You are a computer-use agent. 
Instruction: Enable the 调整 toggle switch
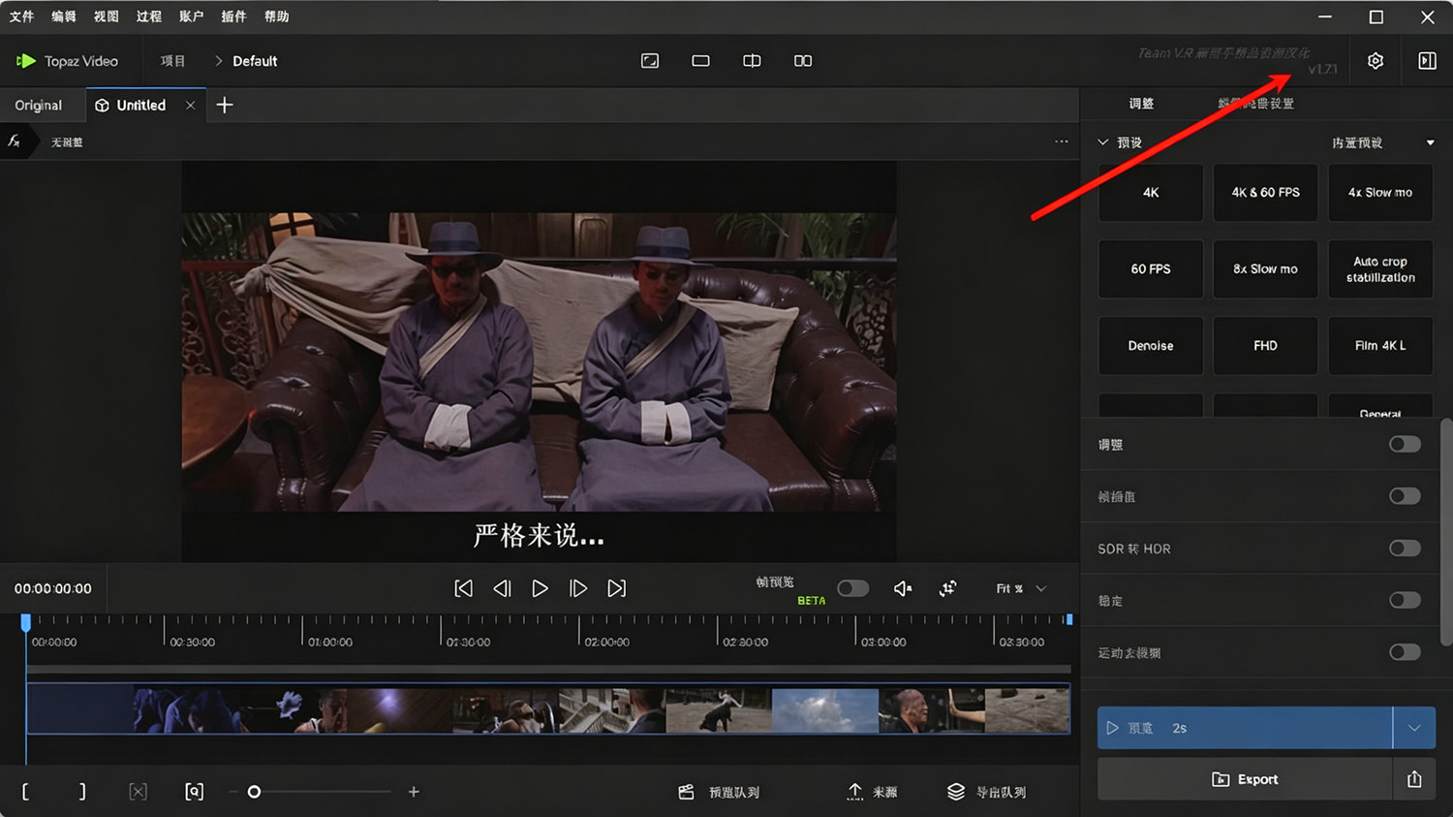(x=1405, y=444)
